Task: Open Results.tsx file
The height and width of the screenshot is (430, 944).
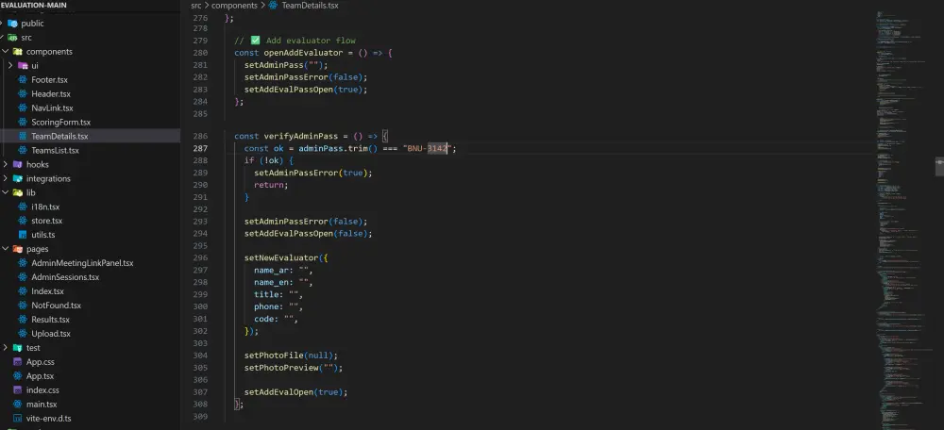Action: click(x=51, y=320)
